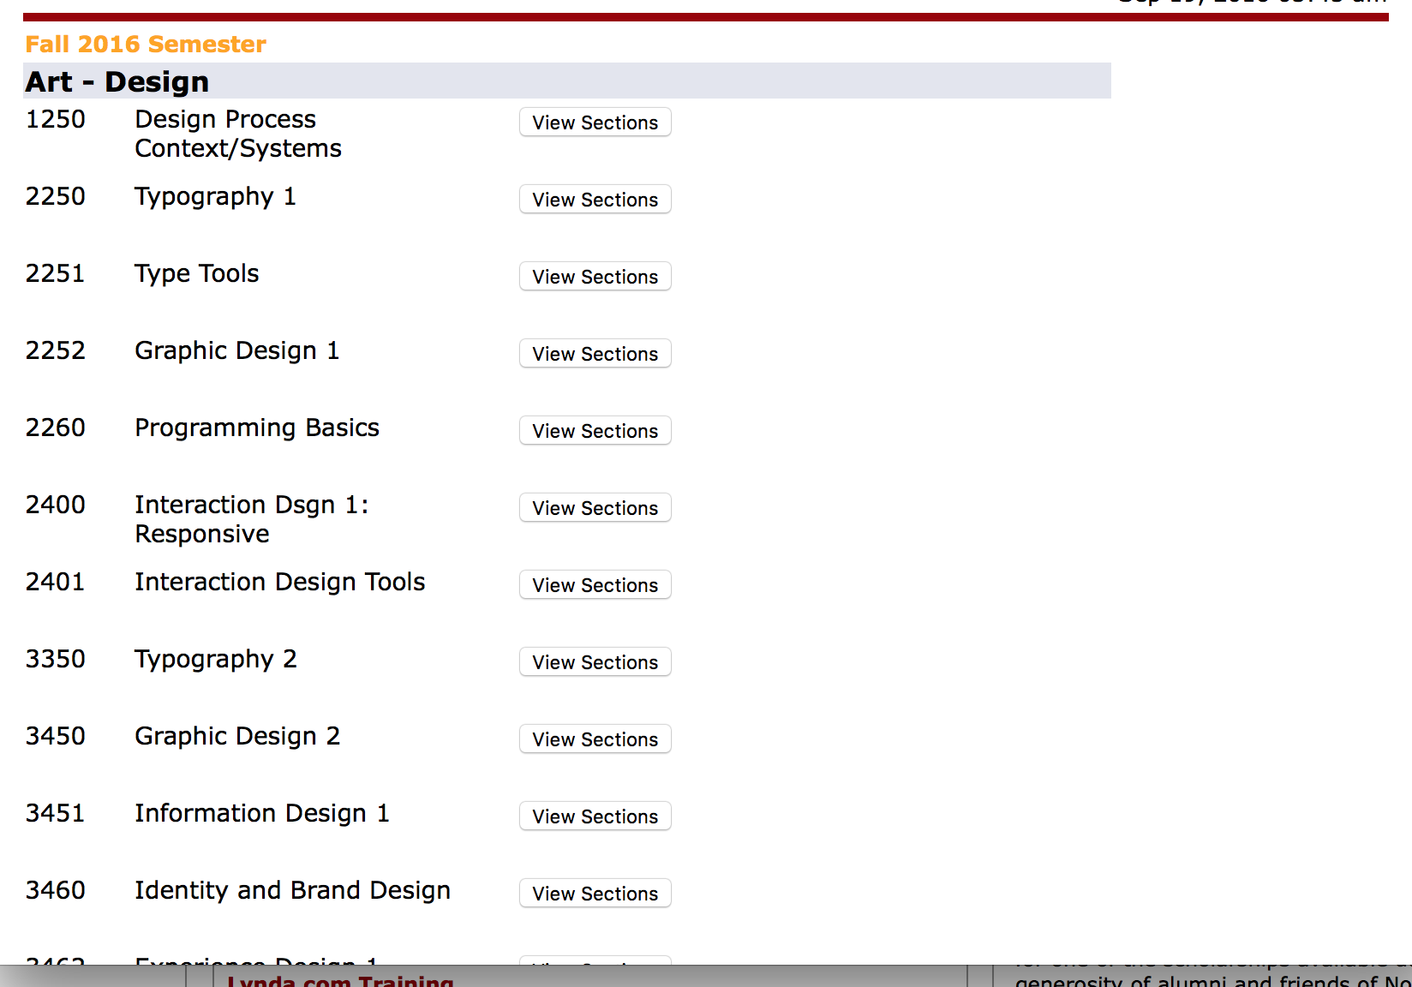The height and width of the screenshot is (987, 1412).
Task: Click the Type Tools course title text
Action: pyautogui.click(x=197, y=273)
